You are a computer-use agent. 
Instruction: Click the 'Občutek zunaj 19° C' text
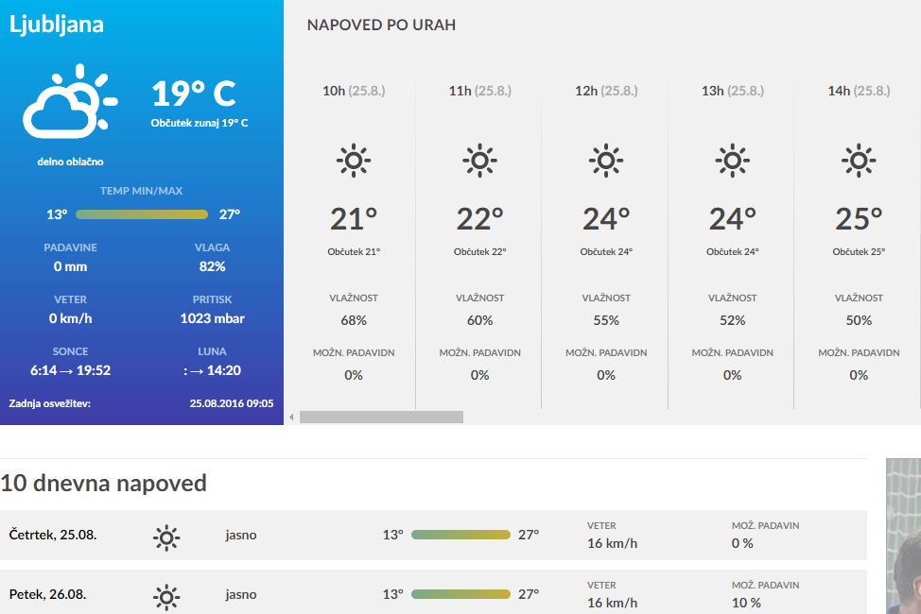point(200,123)
